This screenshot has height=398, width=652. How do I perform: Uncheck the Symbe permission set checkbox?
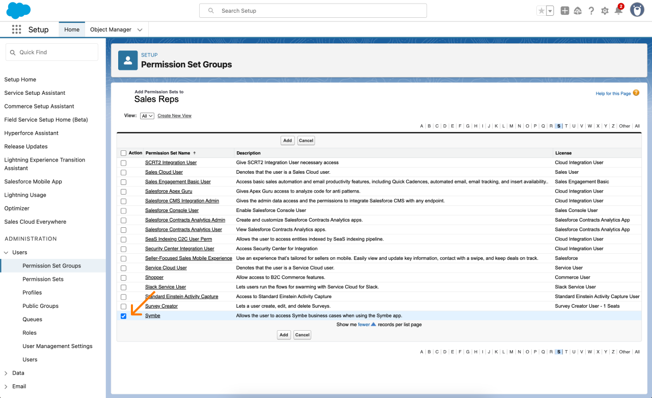tap(123, 316)
